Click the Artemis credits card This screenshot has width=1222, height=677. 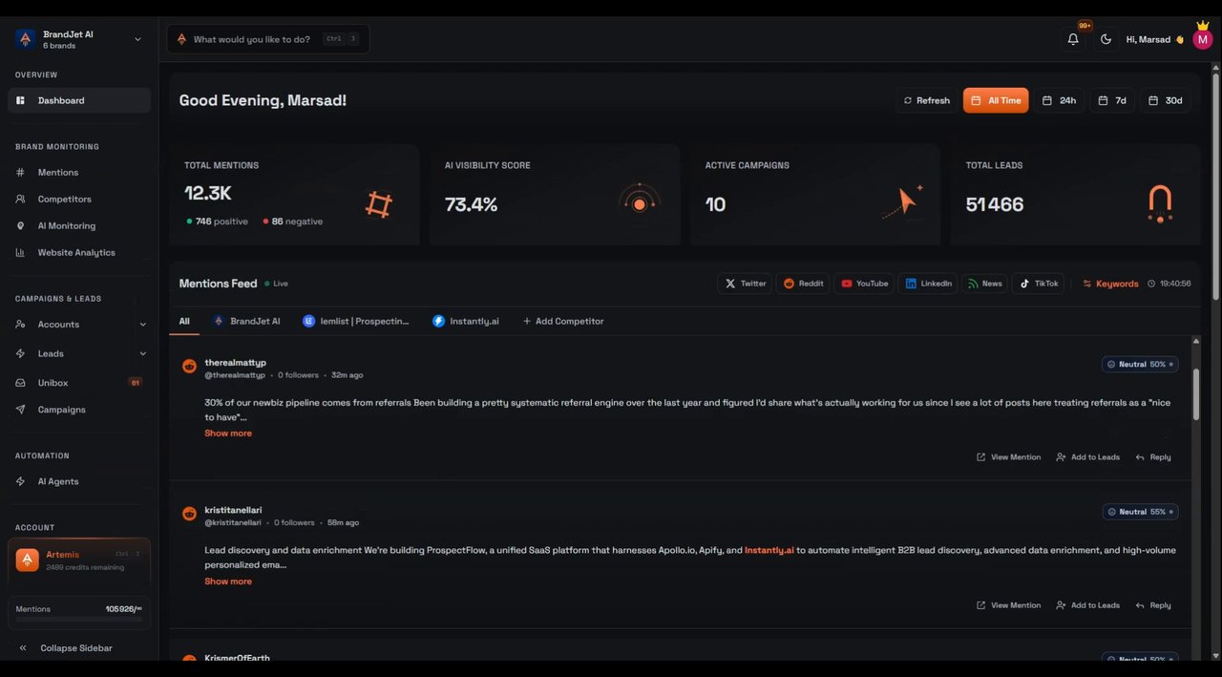point(79,561)
